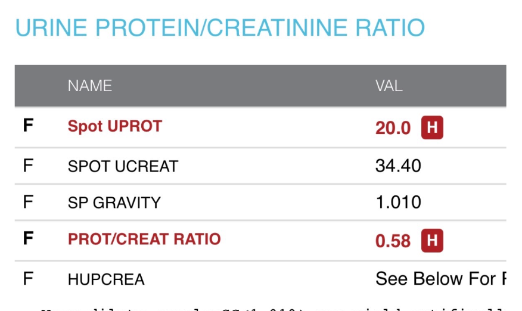
Task: Open the "See Below For" result text
Action: 440,279
